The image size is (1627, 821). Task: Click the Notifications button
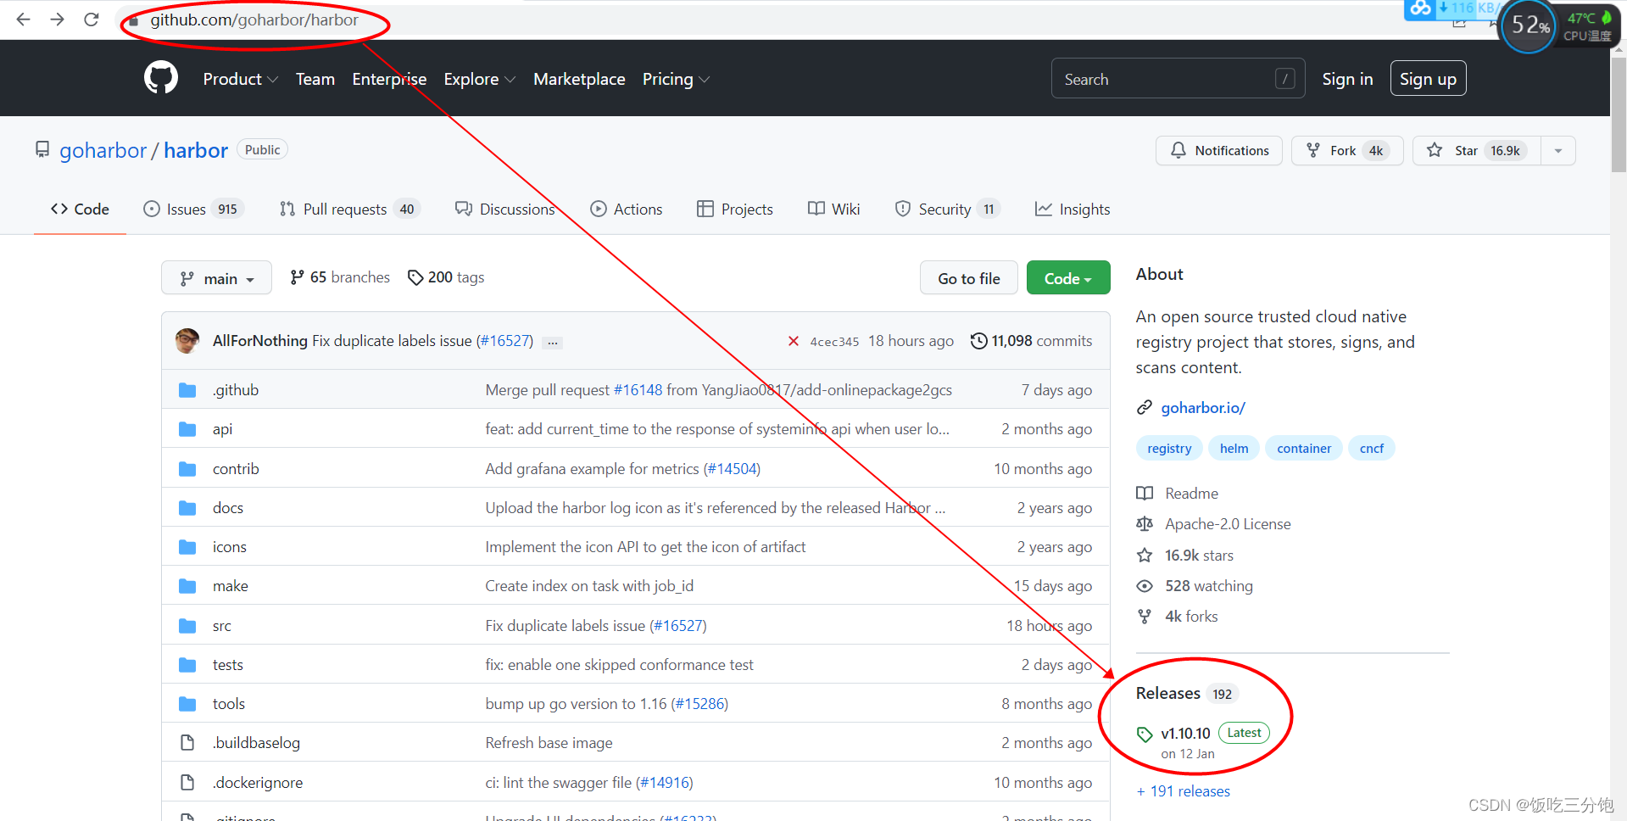1219,151
